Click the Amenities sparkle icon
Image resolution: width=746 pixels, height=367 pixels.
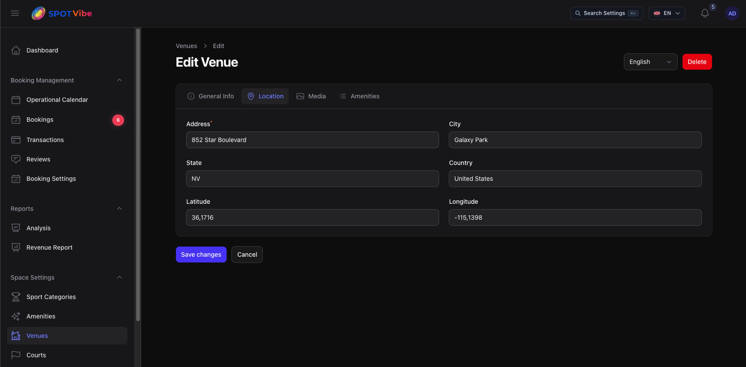[16, 316]
